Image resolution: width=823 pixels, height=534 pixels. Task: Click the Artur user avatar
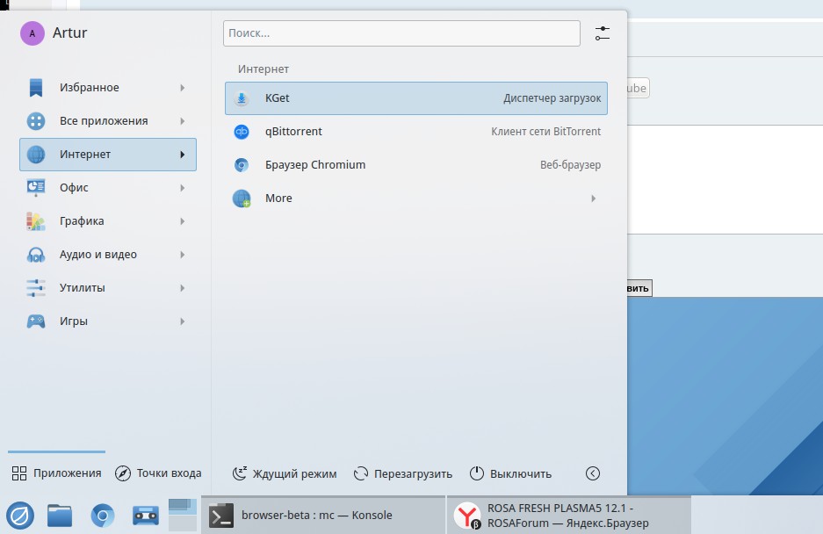pyautogui.click(x=32, y=33)
